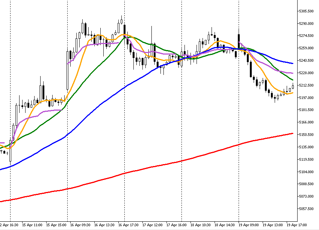319x230 pixels.
Task: Choose the 18 Apr 10:30 time label
Action: 200,225
